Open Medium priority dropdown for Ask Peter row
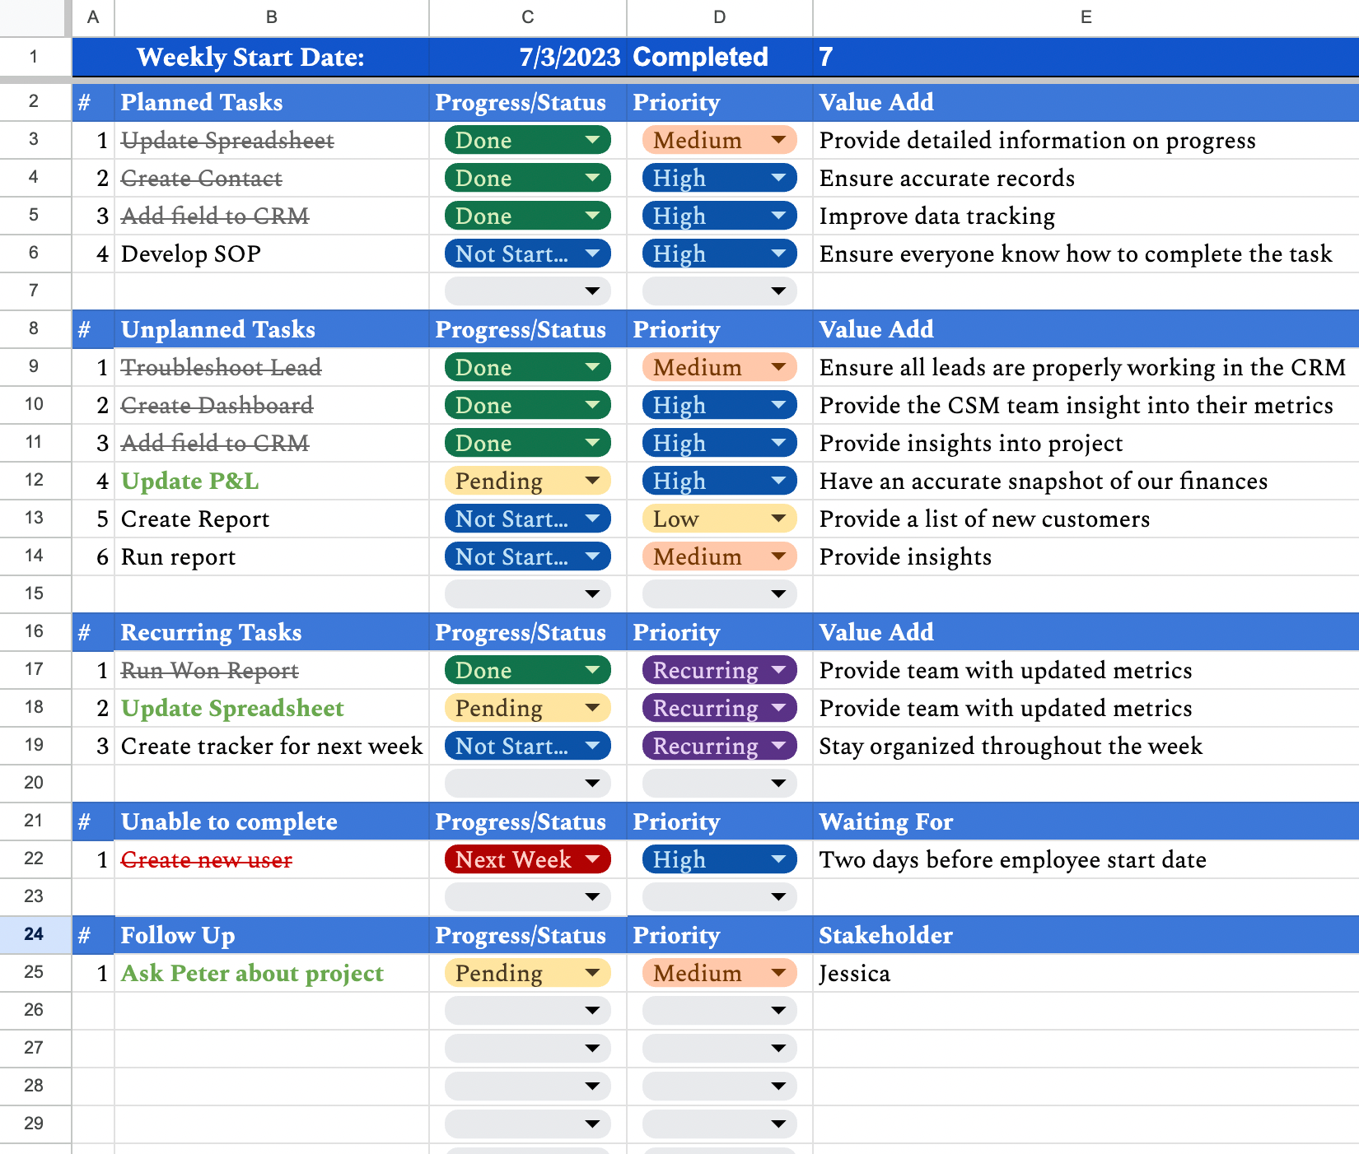 coord(778,973)
